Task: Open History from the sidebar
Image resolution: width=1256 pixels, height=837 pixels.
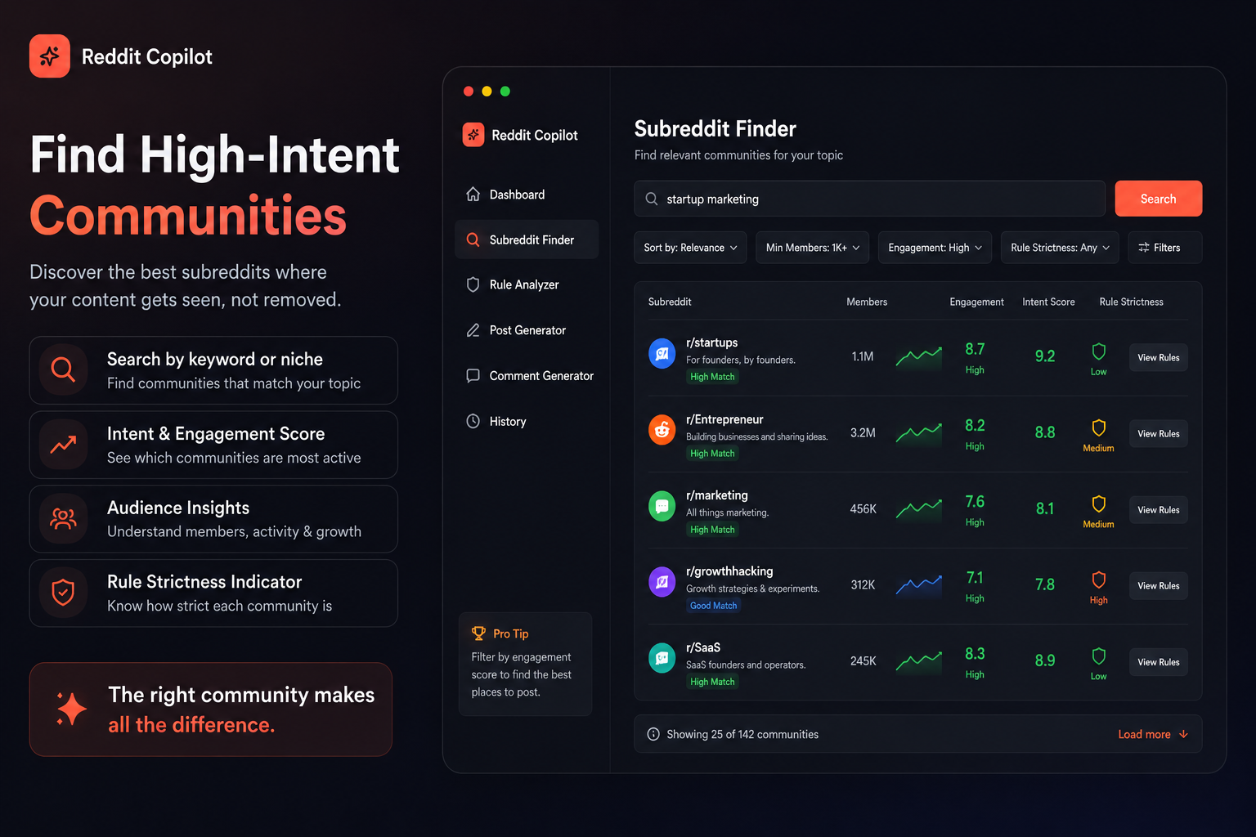Action: coord(527,421)
